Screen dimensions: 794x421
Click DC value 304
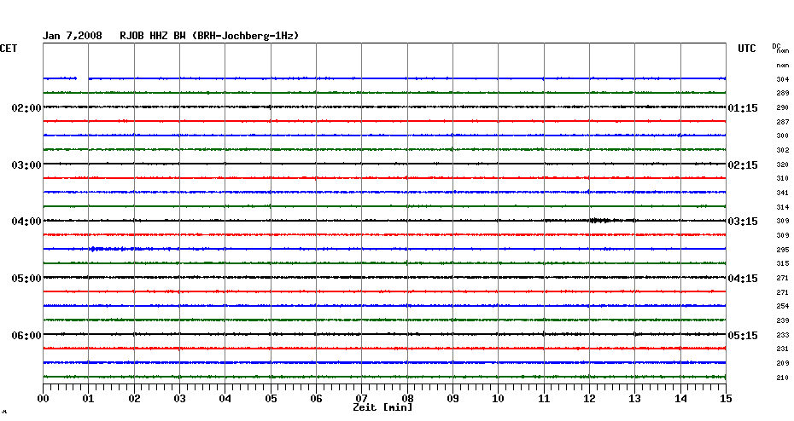[x=782, y=79]
